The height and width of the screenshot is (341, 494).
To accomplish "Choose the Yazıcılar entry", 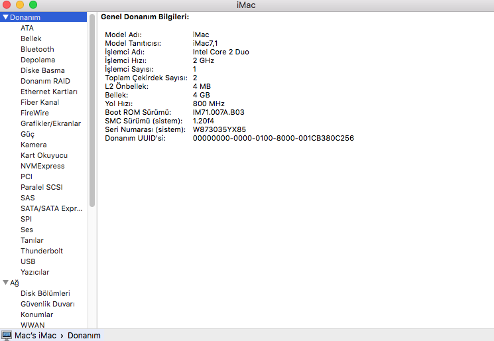I will (35, 272).
